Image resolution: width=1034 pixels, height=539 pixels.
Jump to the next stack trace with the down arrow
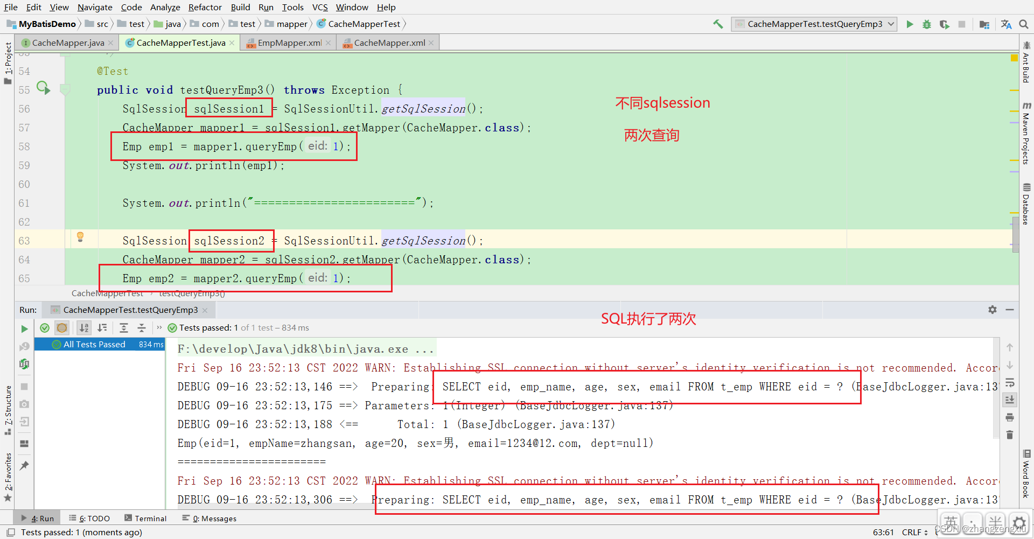click(1010, 365)
